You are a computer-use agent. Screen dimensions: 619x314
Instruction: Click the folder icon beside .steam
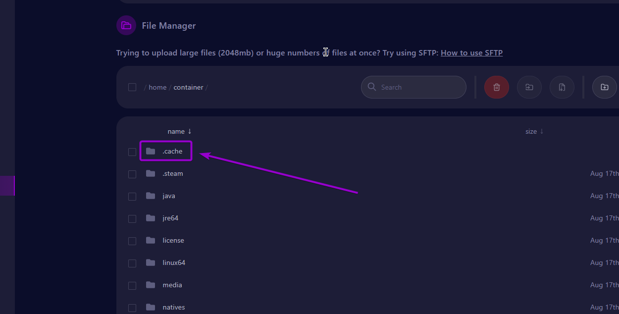click(151, 173)
